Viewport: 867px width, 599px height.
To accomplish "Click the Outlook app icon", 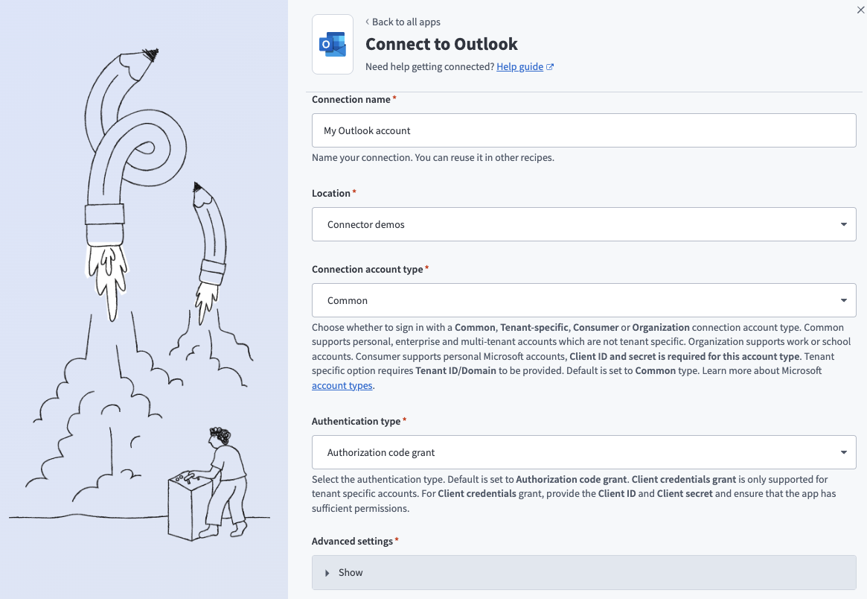I will (x=332, y=44).
